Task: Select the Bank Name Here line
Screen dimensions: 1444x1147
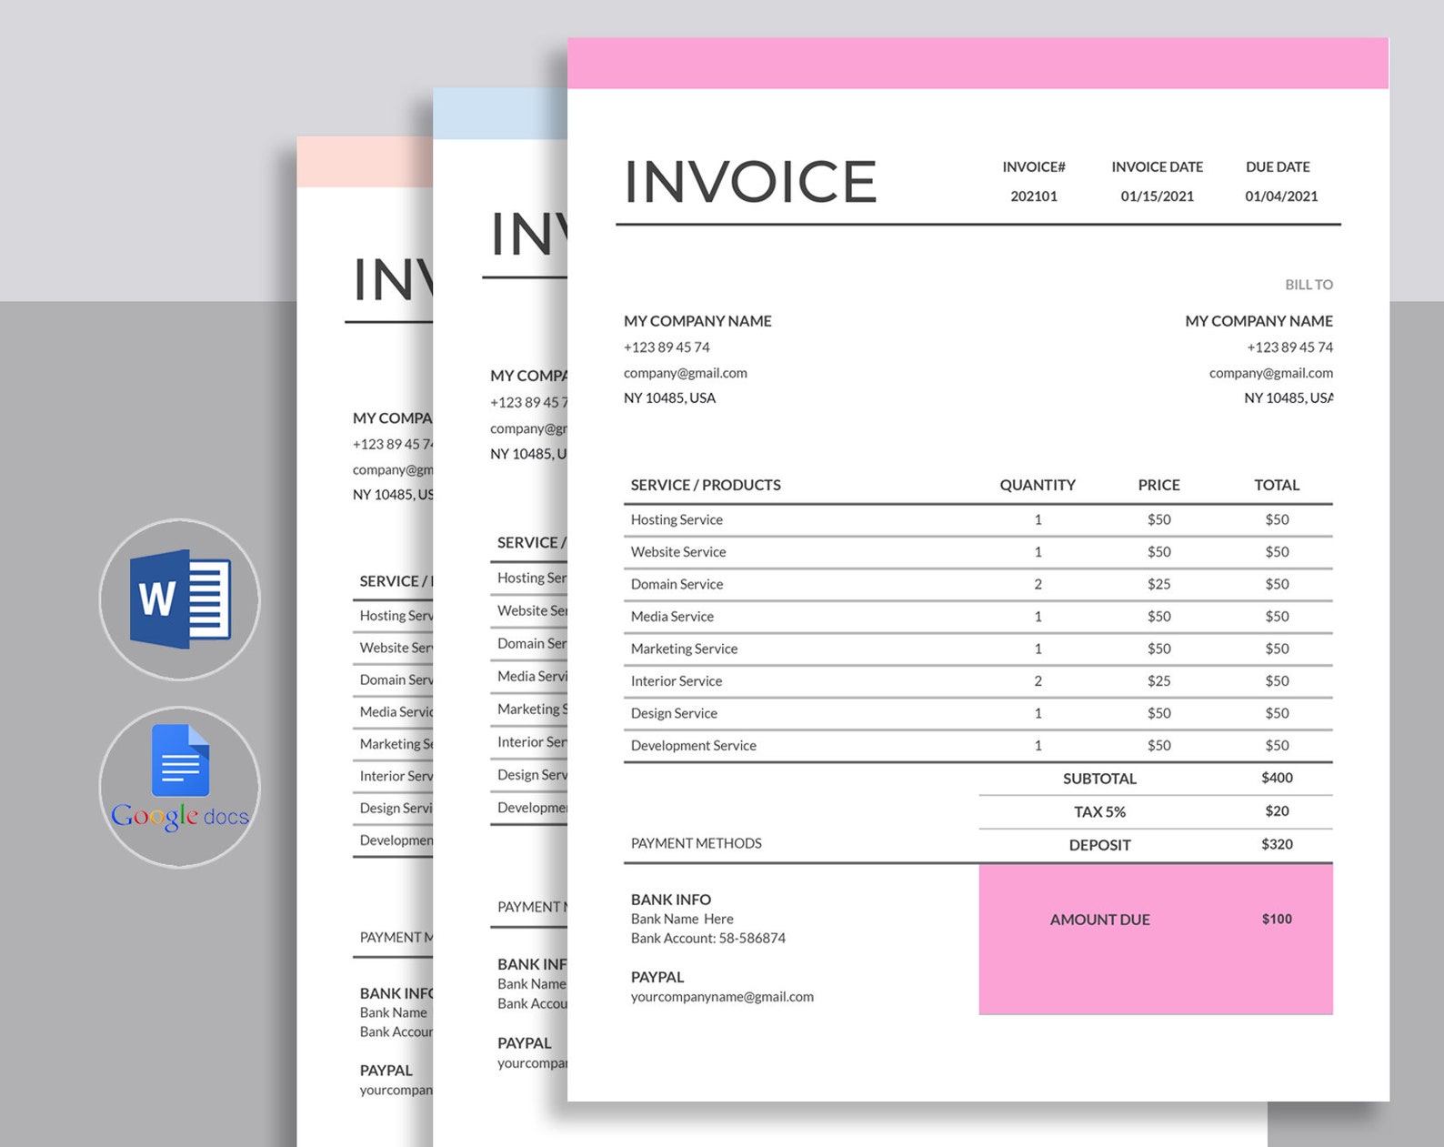Action: [682, 919]
